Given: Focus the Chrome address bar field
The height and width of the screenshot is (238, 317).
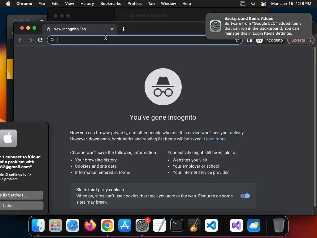Looking at the screenshot, I should click(145, 40).
